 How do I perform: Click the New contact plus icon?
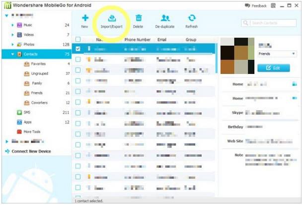(85, 18)
